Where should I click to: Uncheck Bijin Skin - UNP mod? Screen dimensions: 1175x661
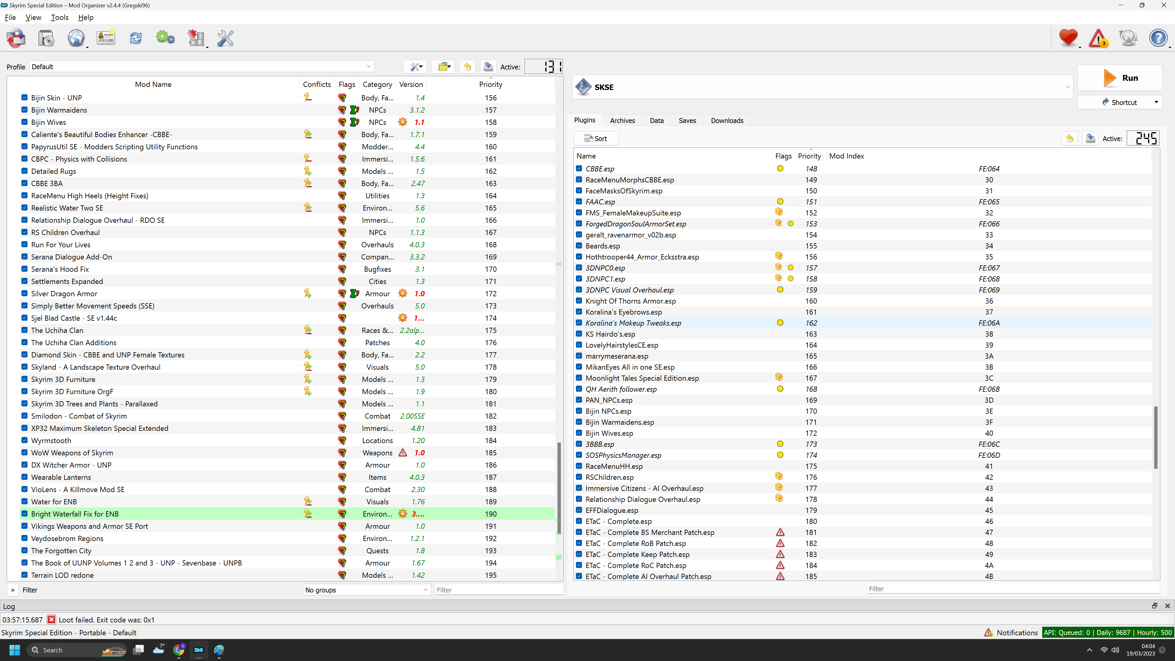click(24, 98)
